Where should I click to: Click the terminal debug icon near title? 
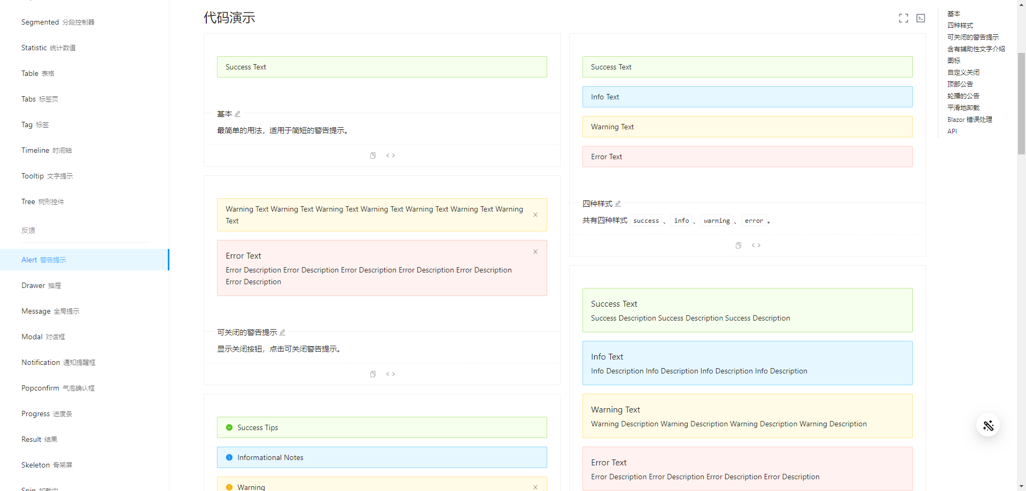click(921, 18)
